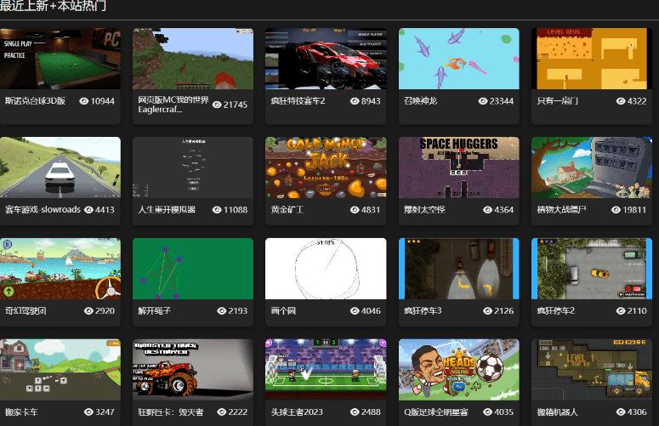Launch the Space Huggers game thumbnail

[458, 168]
